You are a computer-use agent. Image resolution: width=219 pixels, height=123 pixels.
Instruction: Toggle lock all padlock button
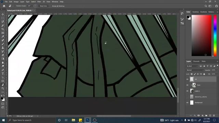click(204, 74)
